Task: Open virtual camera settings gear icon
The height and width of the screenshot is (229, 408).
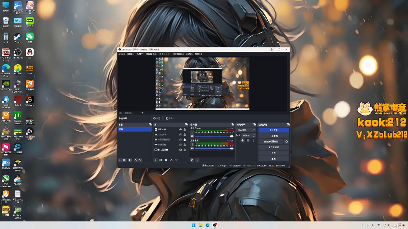Action: click(x=287, y=141)
